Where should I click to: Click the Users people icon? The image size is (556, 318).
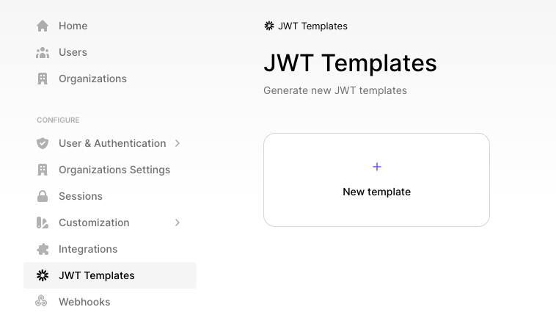[x=43, y=52]
